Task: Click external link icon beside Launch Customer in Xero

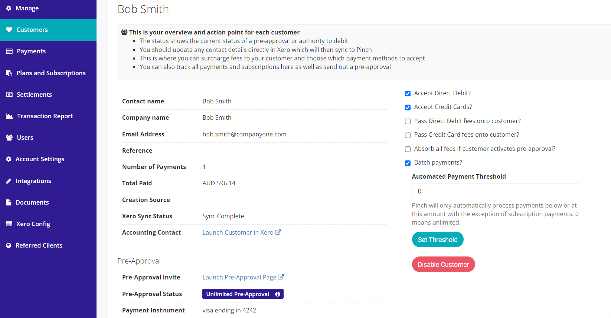Action: tap(278, 232)
